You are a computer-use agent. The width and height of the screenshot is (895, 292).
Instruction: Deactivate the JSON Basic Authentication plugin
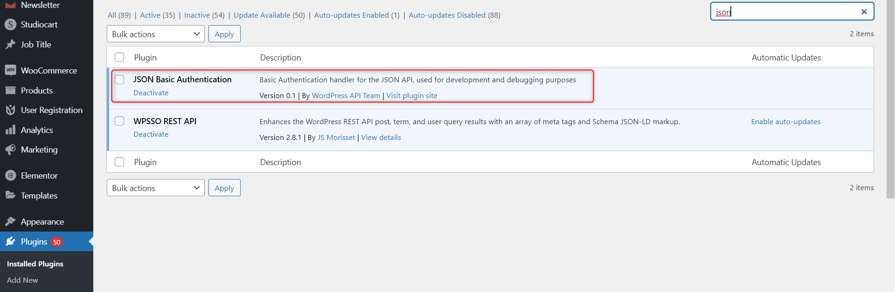(151, 93)
